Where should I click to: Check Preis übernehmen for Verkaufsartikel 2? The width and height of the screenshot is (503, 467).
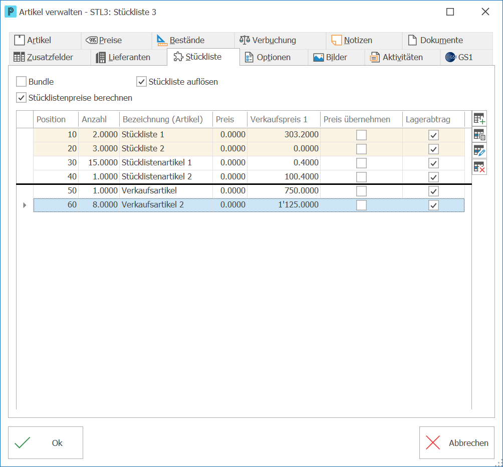[x=361, y=205]
